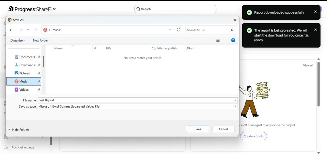Viewport: 327px width, 154px height.
Task: Create a New folder
Action: click(x=40, y=40)
